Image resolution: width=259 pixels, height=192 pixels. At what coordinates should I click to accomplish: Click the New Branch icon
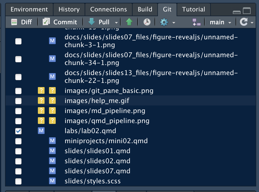click(x=196, y=22)
